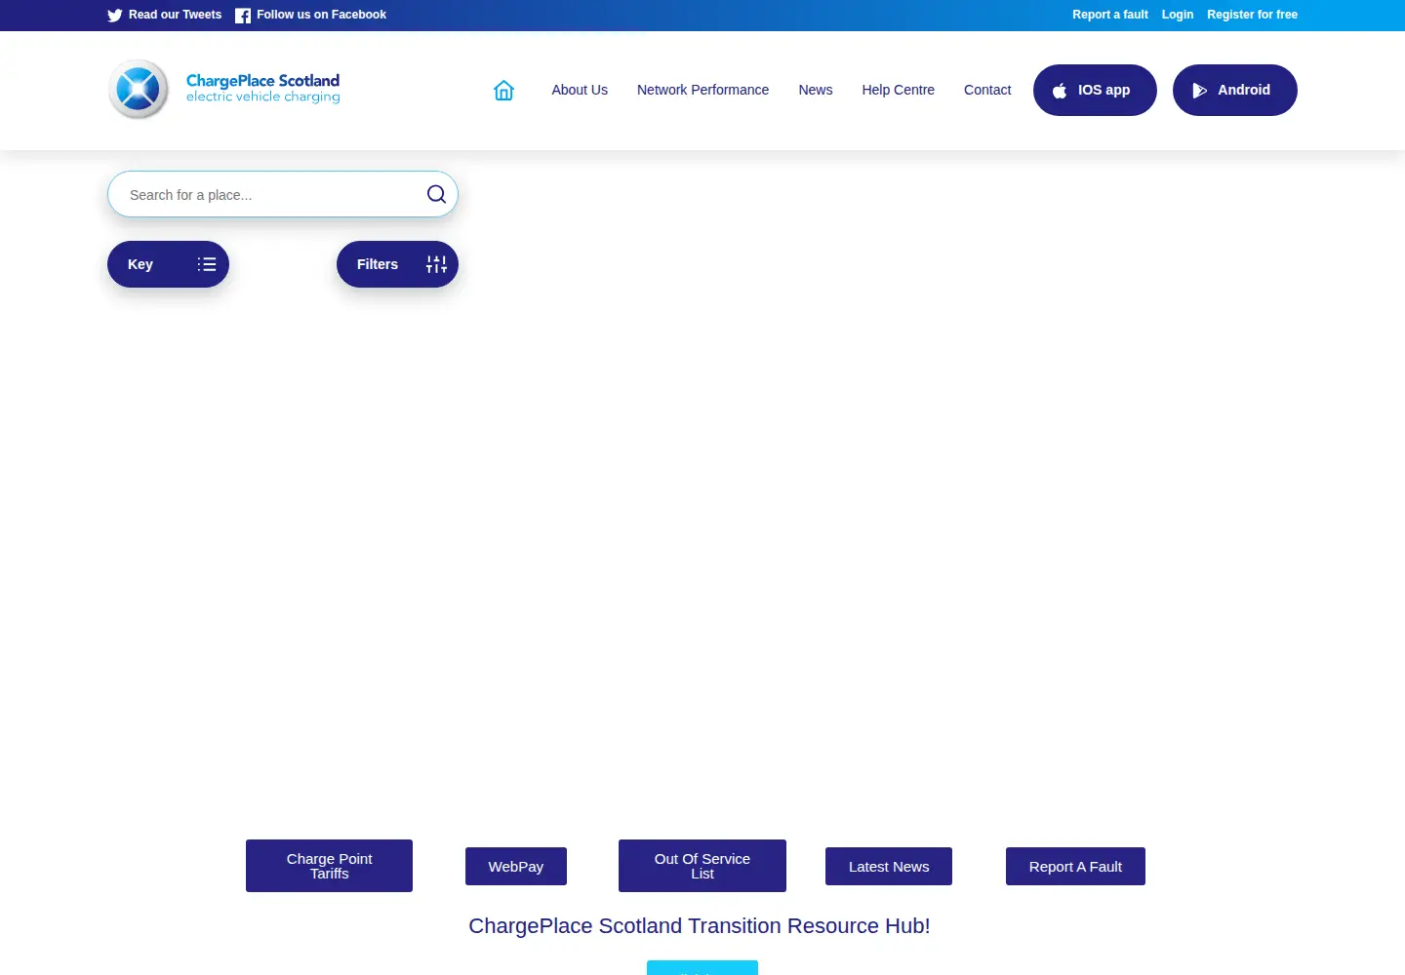Click the list icon in Key button
This screenshot has width=1405, height=975.
[207, 264]
